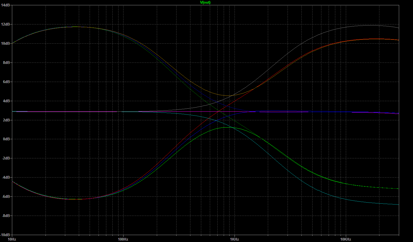Screen dimensions: 413x242
Task: Click the 10Hz frequency label
Action: 12,239
